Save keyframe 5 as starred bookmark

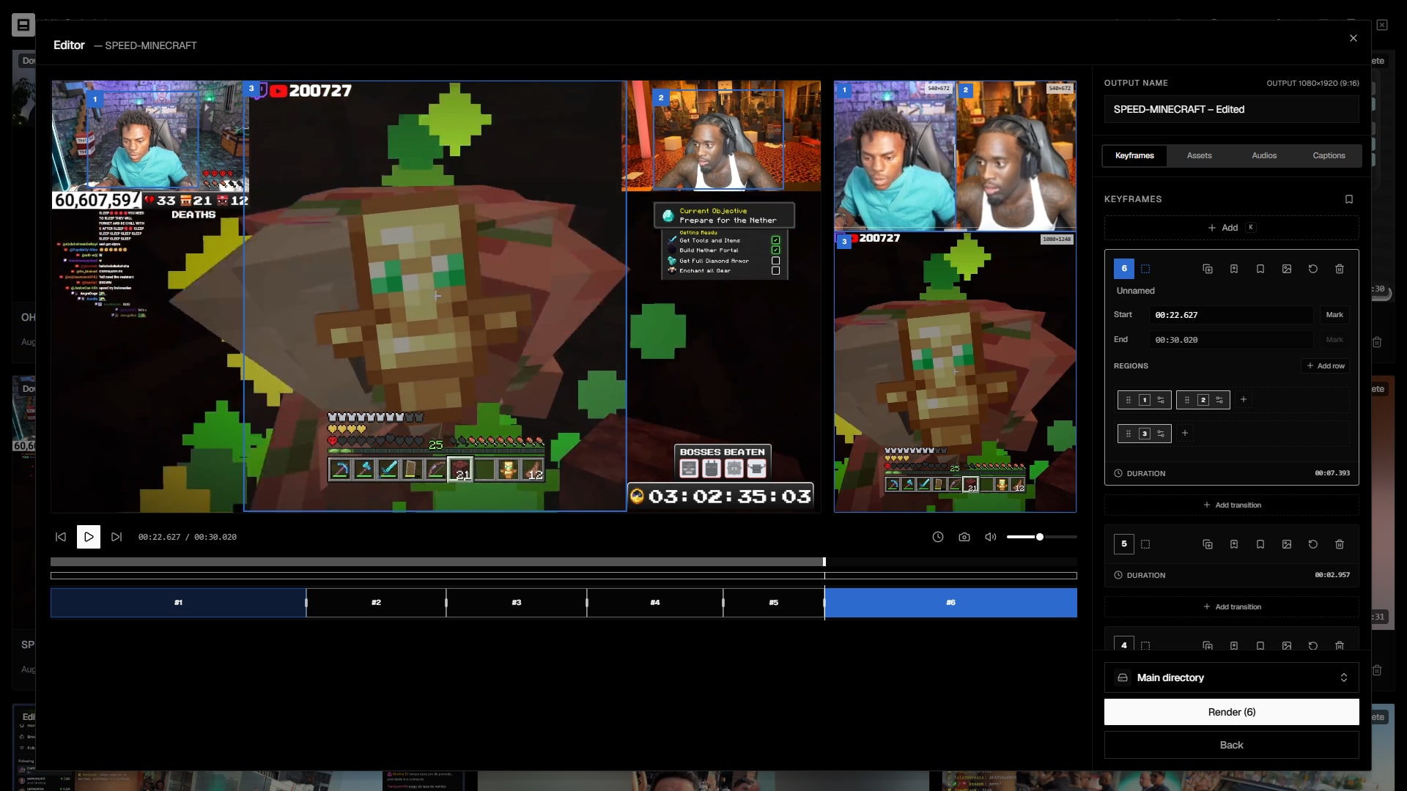point(1233,544)
